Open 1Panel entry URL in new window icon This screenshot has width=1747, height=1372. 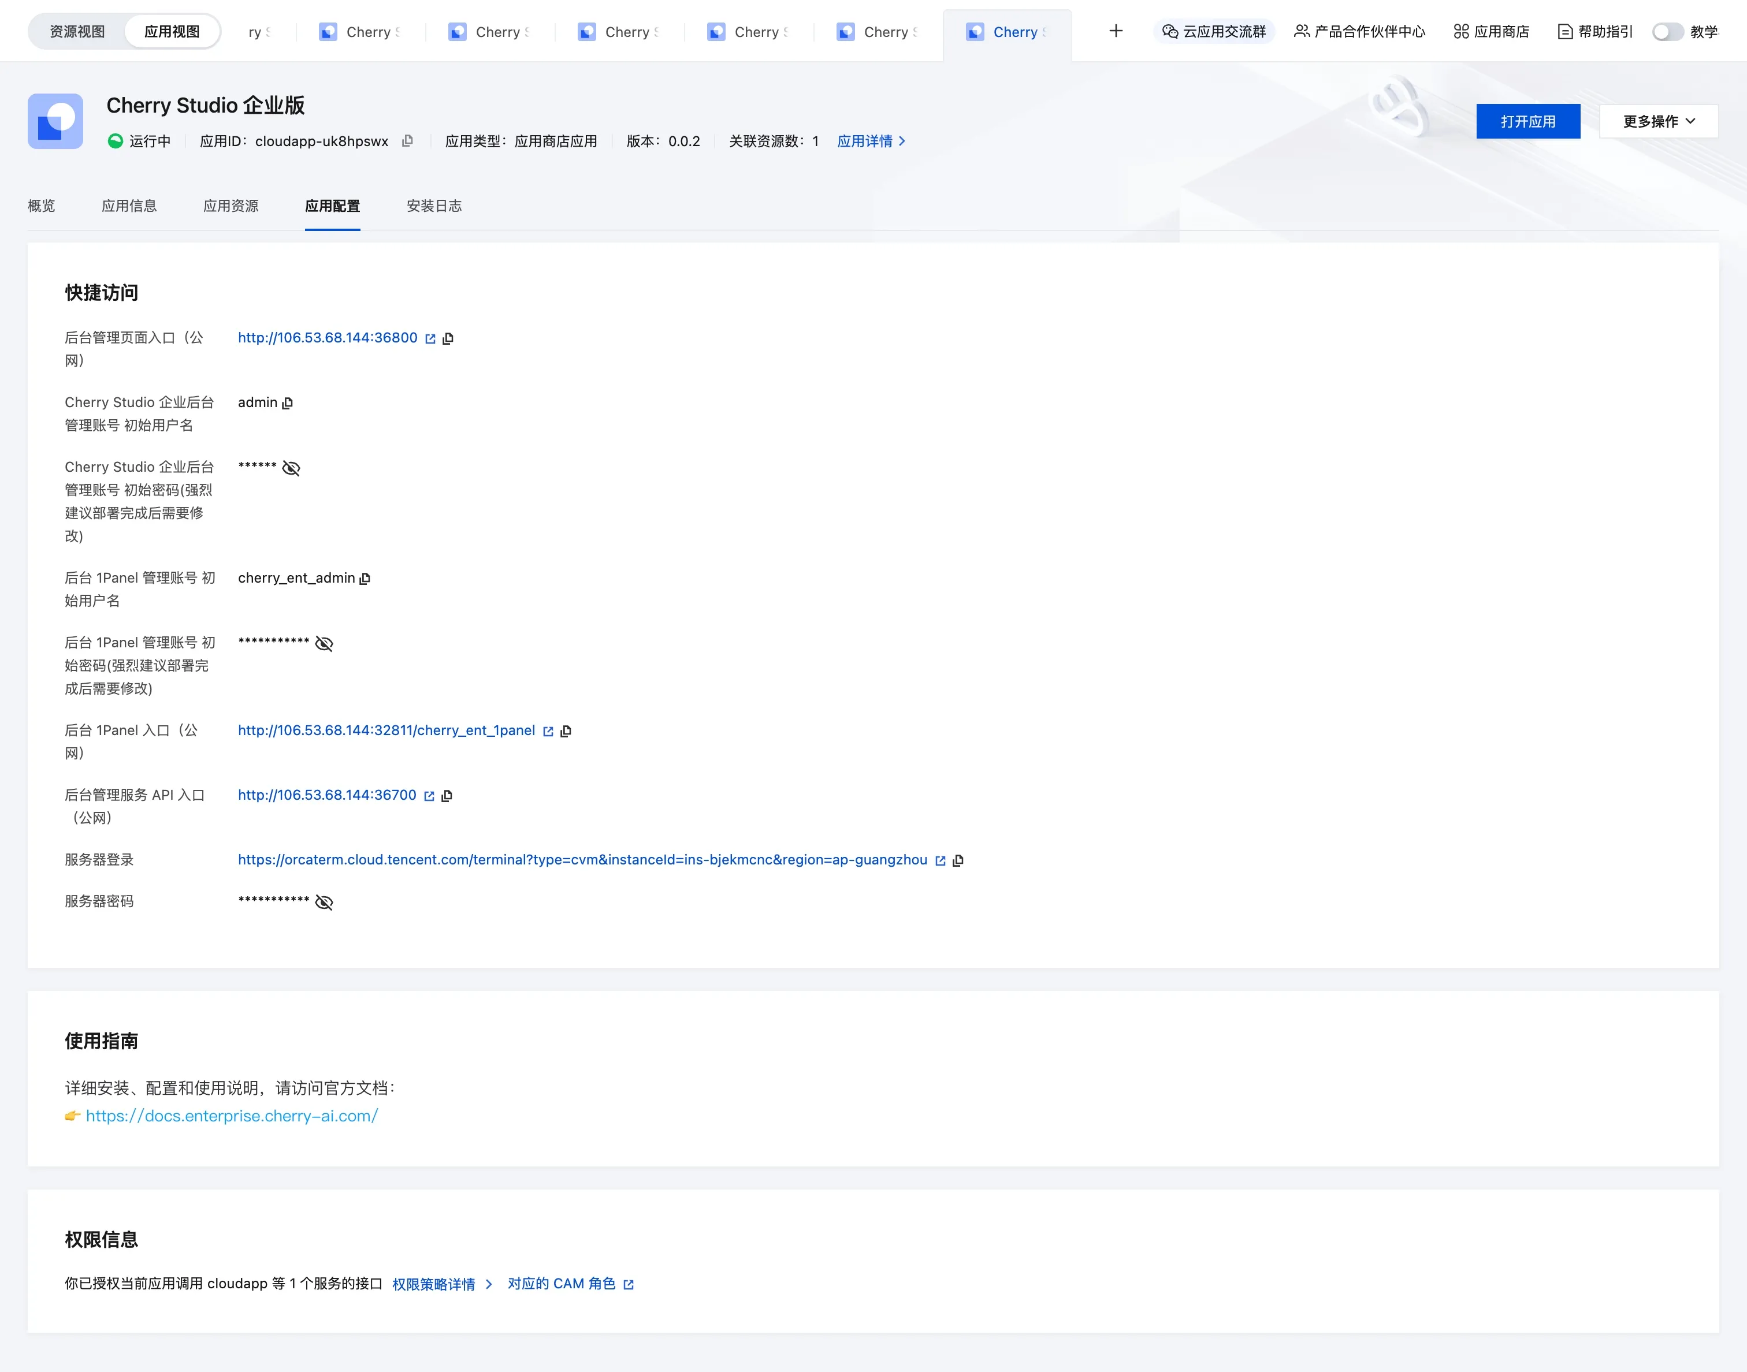(548, 731)
